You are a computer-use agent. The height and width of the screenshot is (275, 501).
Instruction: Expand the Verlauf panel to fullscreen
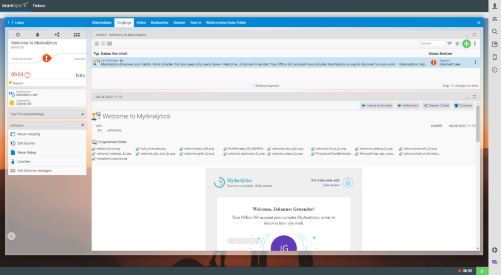[x=474, y=35]
